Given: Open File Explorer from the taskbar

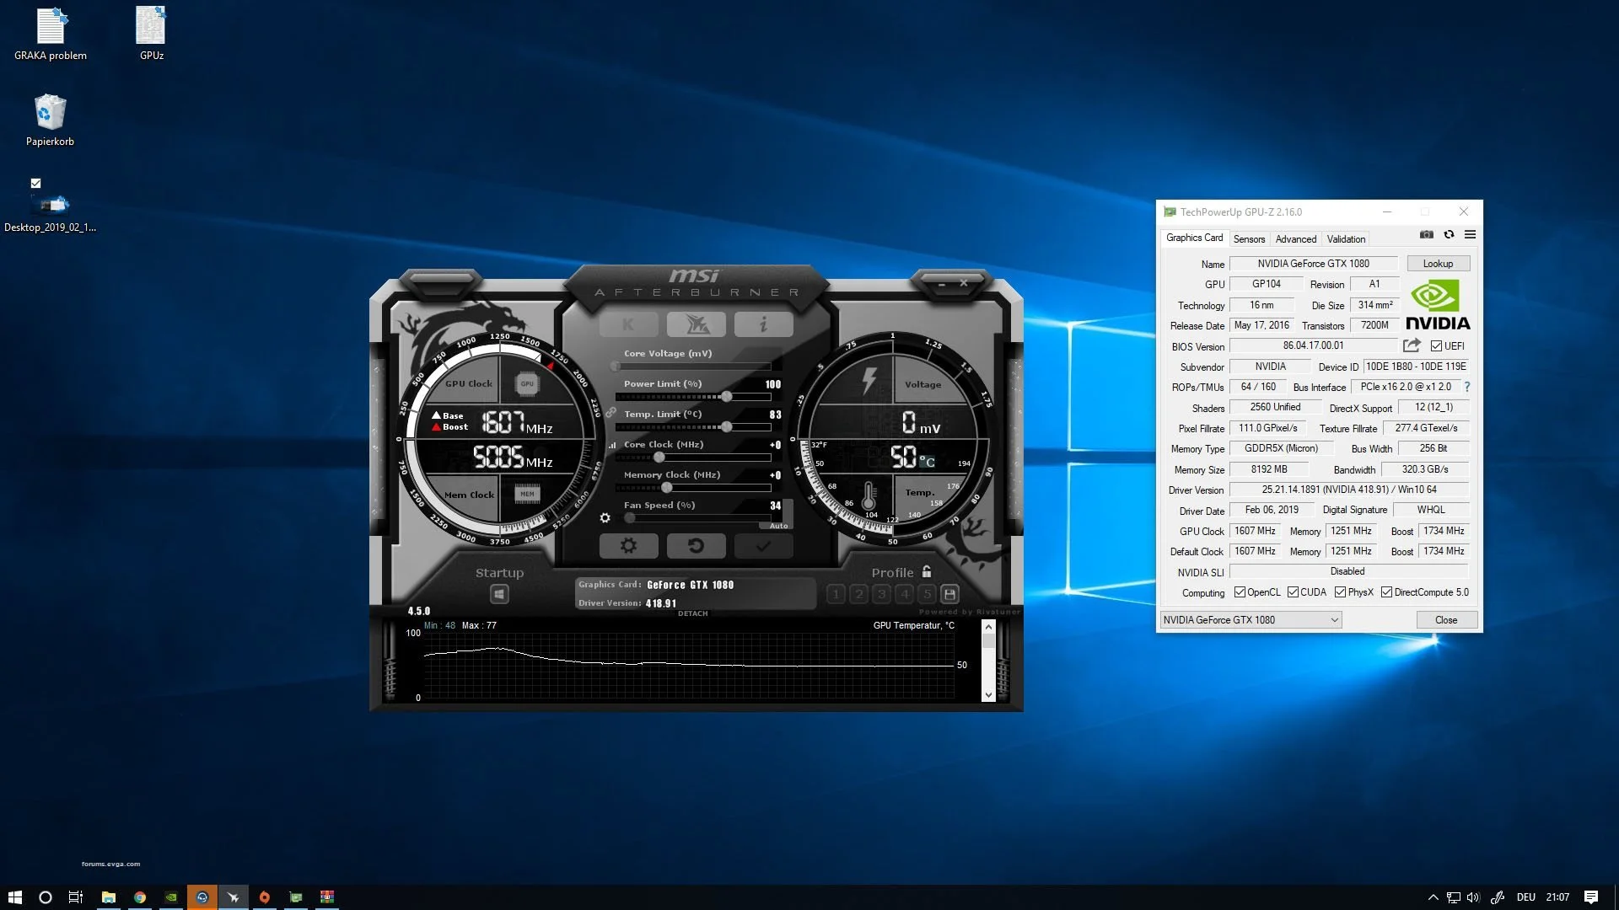Looking at the screenshot, I should click(109, 897).
